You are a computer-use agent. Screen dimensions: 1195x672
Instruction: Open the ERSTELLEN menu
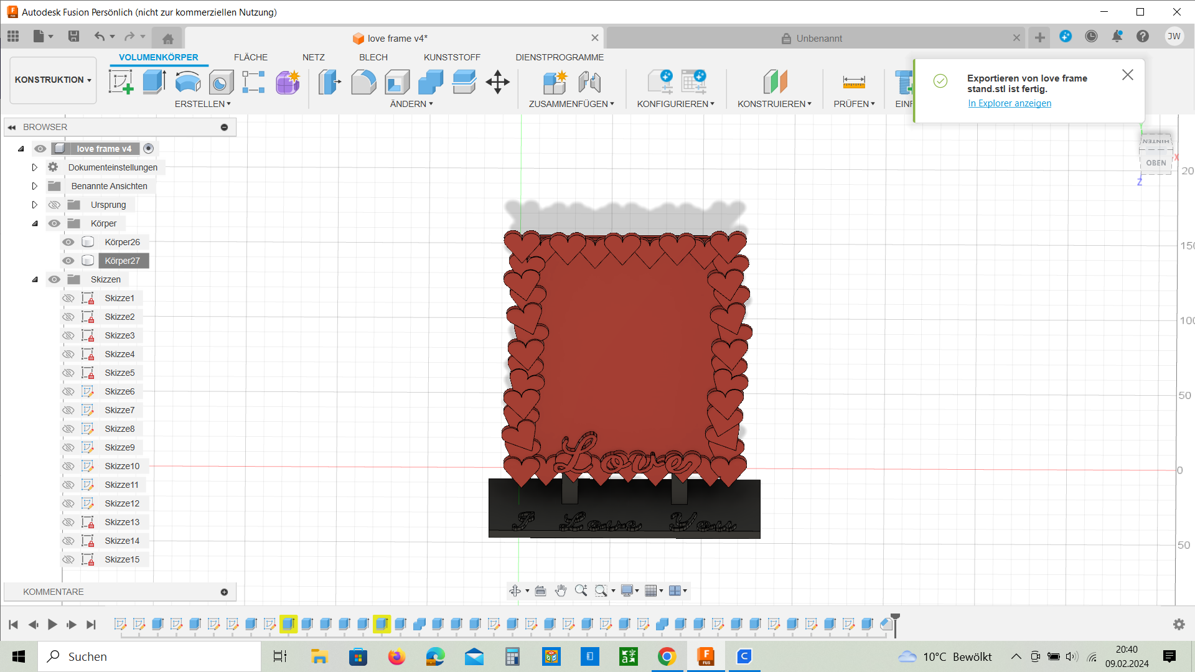point(202,104)
